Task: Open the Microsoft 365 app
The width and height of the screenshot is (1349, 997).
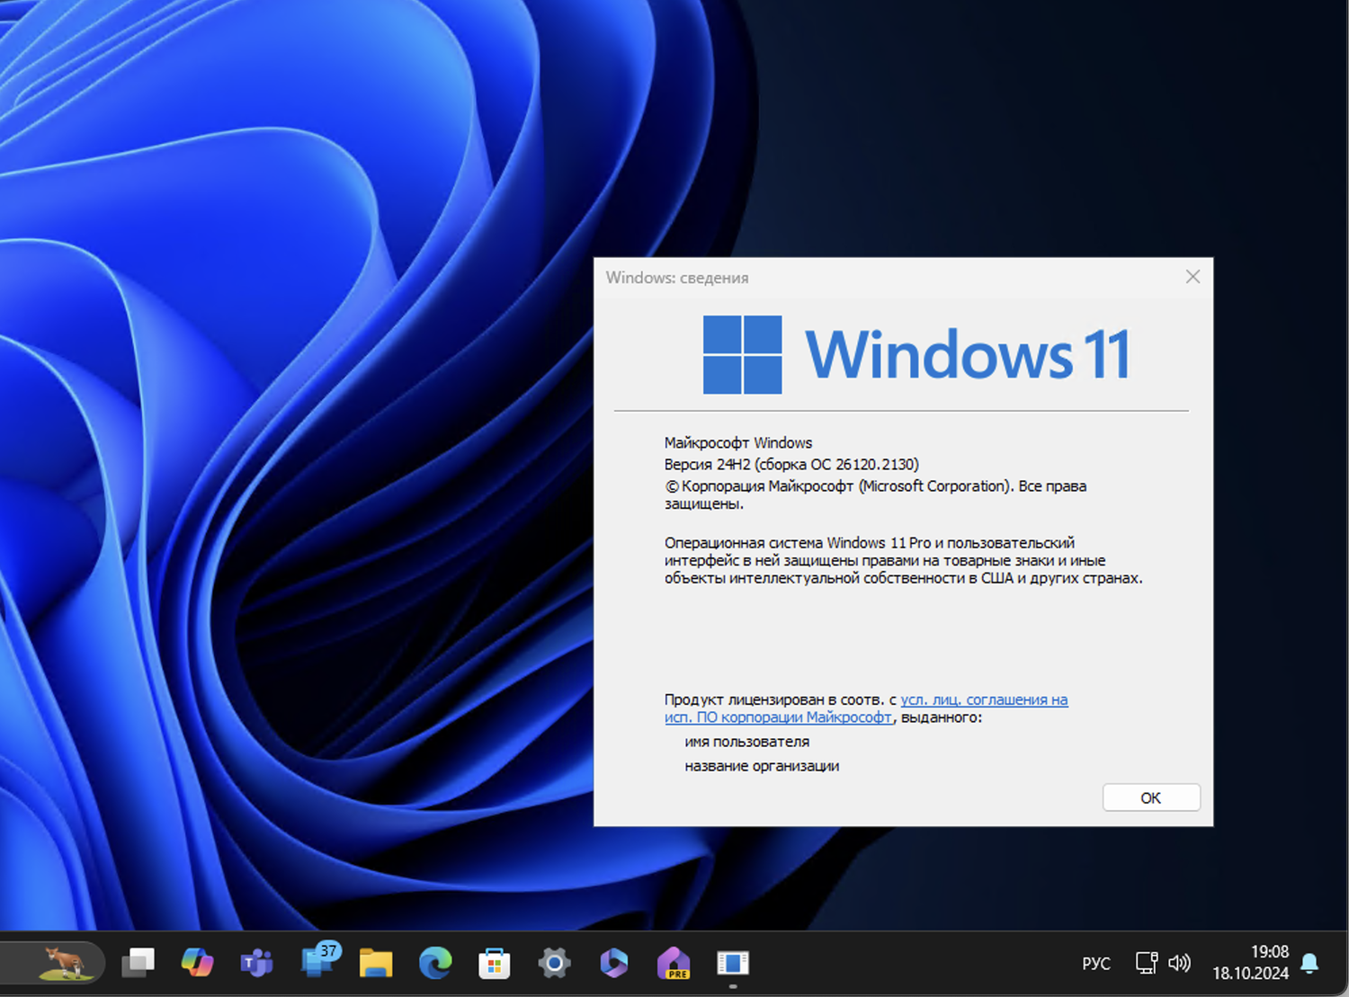Action: [614, 963]
